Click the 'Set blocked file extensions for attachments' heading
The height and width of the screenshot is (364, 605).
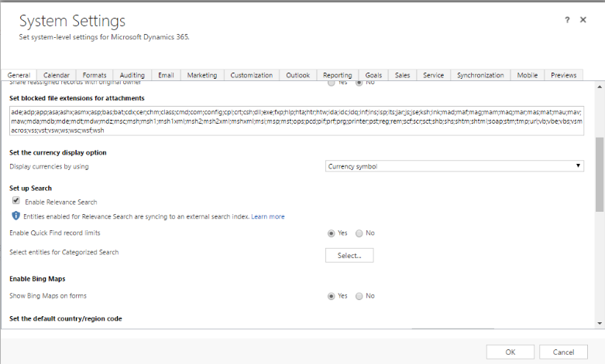pos(77,98)
